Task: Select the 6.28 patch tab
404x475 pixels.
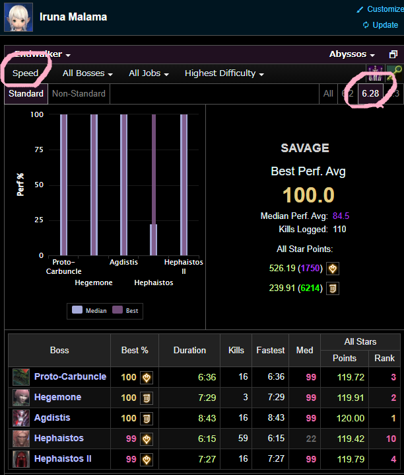Action: [370, 93]
